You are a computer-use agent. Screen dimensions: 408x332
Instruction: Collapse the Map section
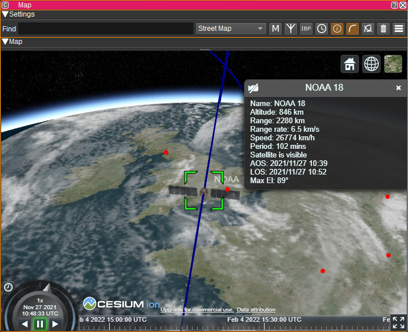(x=5, y=42)
